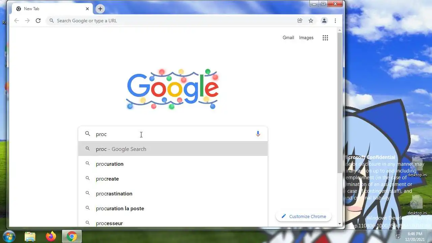Restore down the Chrome window

323,4
